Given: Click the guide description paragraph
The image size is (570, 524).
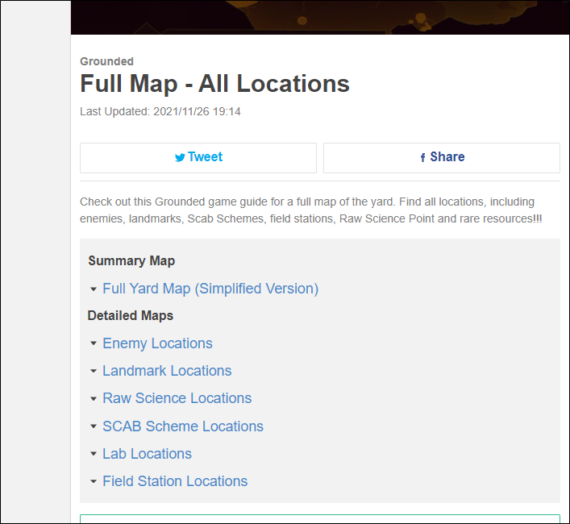Looking at the screenshot, I should [311, 210].
